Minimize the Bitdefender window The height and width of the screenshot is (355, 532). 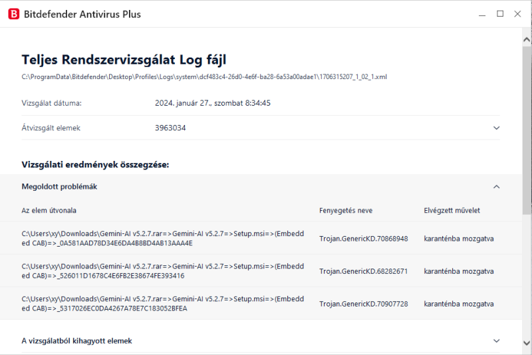pyautogui.click(x=482, y=14)
